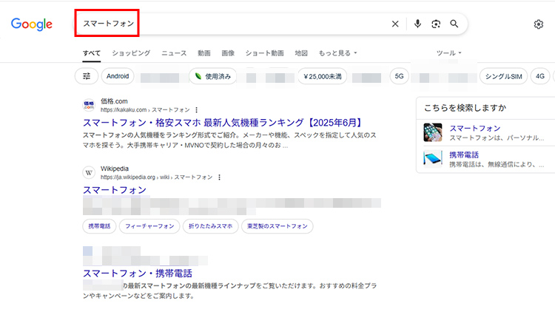The image size is (555, 312).
Task: Click the magnifying glass search icon
Action: tap(454, 24)
